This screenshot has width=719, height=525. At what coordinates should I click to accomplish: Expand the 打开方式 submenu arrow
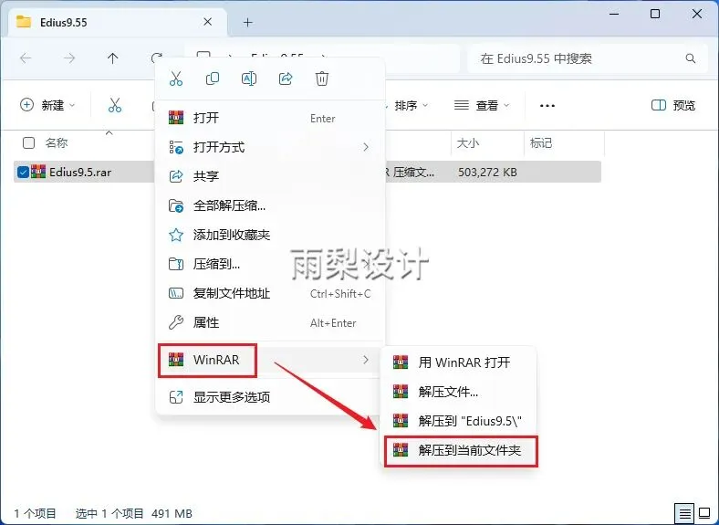[x=366, y=147]
